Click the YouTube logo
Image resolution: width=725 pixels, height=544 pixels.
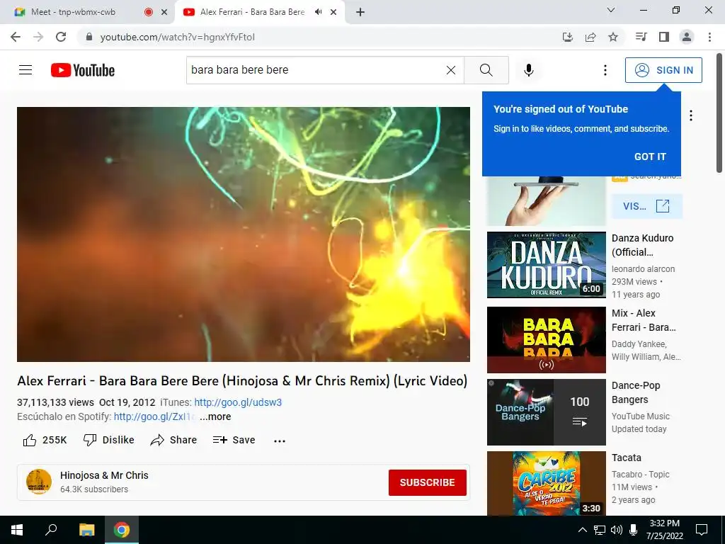[x=83, y=70]
